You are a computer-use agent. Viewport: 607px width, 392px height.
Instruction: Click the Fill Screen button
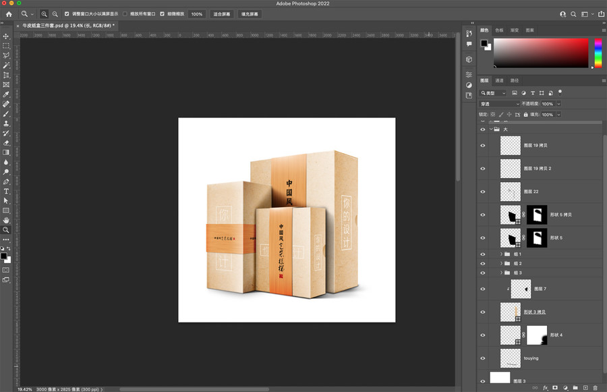pos(250,14)
